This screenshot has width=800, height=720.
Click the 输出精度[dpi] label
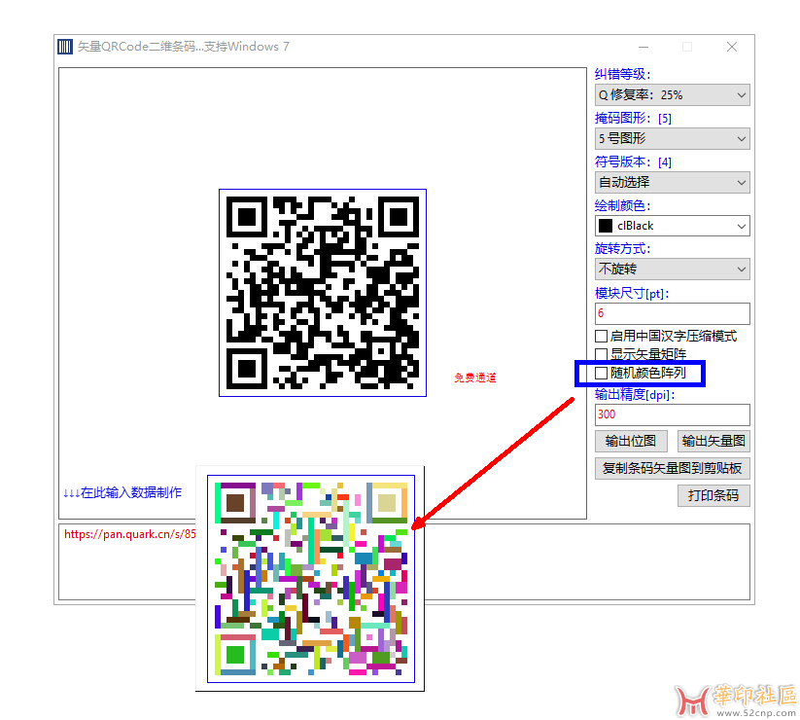coord(635,394)
